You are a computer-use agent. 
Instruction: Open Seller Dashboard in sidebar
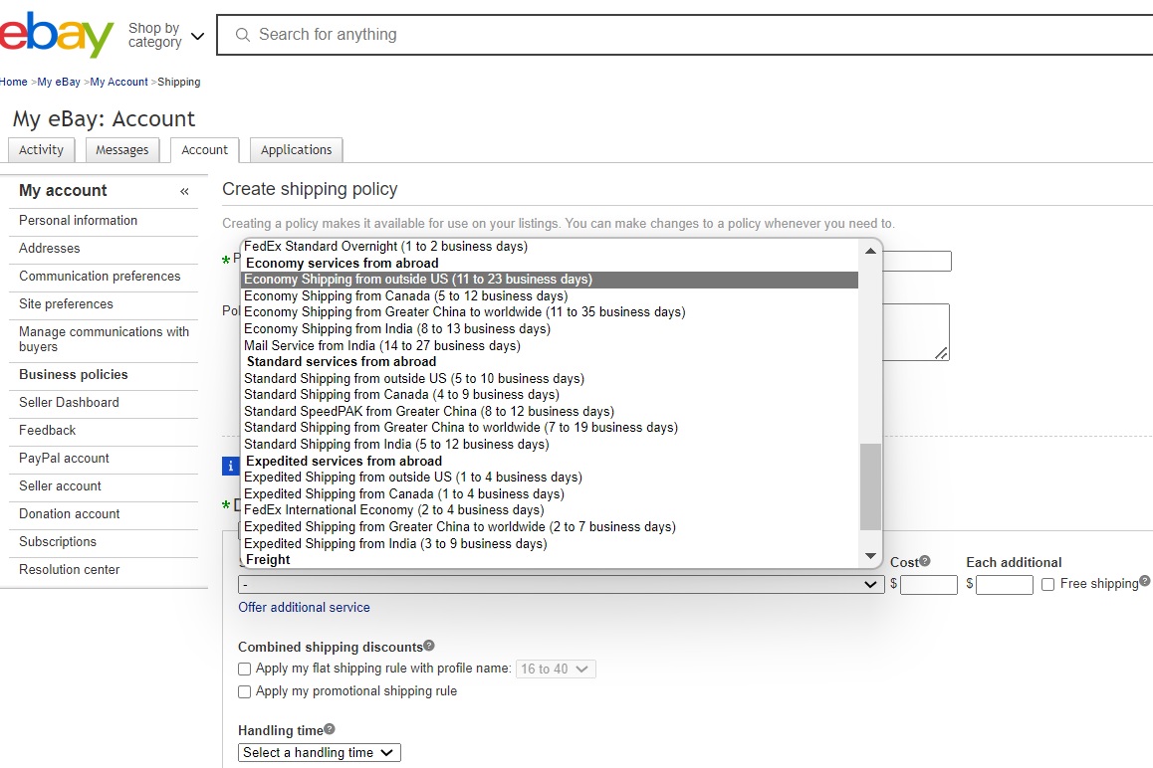(x=69, y=403)
